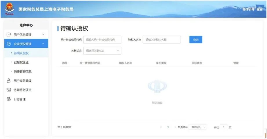The image size is (267, 139).
Task: Go to previous page arrow
Action: coord(161,127)
